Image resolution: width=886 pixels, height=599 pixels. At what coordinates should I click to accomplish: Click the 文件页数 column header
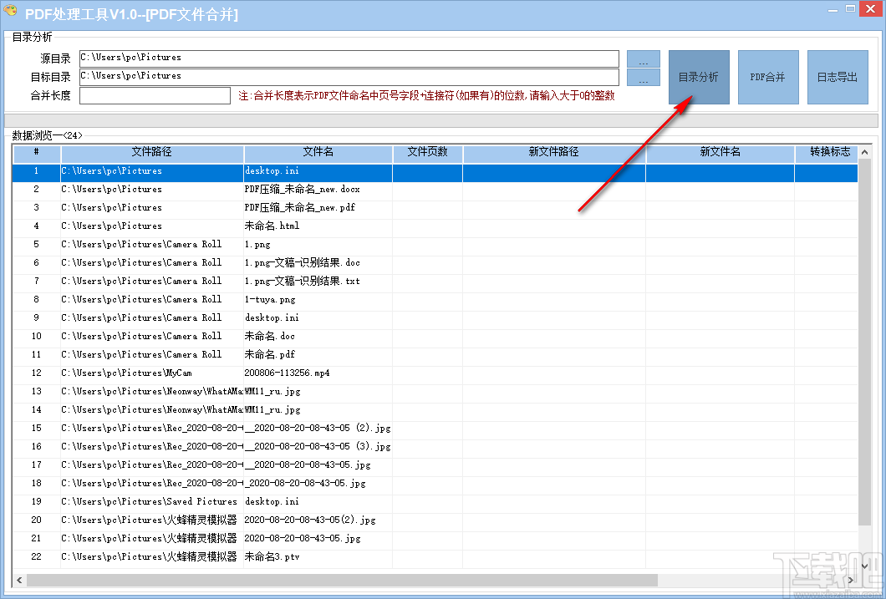point(428,152)
